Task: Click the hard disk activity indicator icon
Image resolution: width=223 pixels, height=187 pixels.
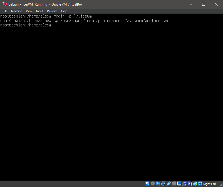Action: click(x=147, y=183)
